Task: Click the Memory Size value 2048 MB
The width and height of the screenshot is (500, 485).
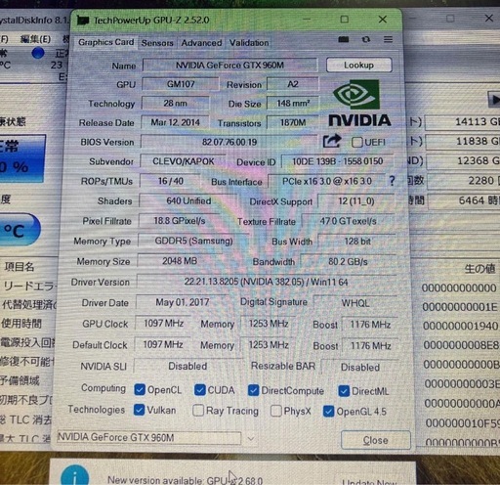Action: 180,261
